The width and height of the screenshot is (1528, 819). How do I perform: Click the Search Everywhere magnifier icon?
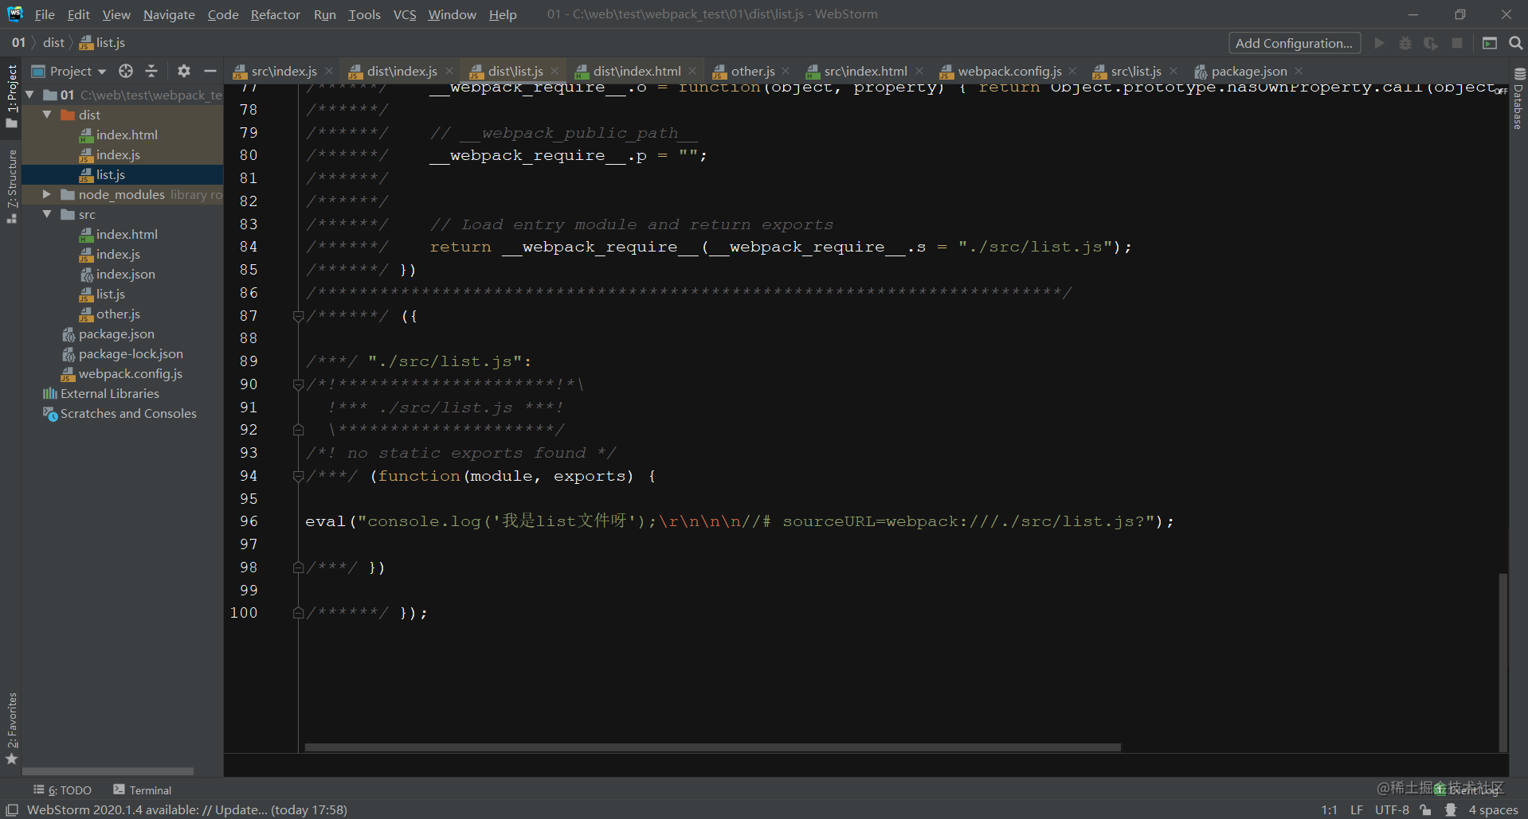coord(1515,43)
